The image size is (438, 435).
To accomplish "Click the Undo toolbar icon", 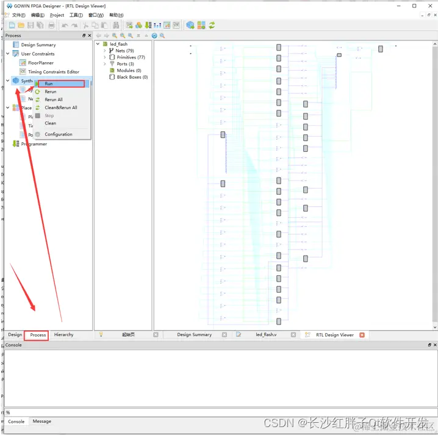I will [65, 26].
